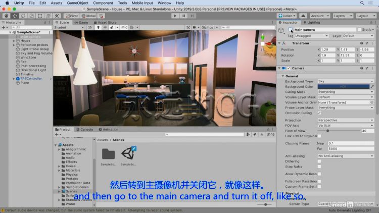Toggle scene audio speaker icon

pyautogui.click(x=105, y=27)
